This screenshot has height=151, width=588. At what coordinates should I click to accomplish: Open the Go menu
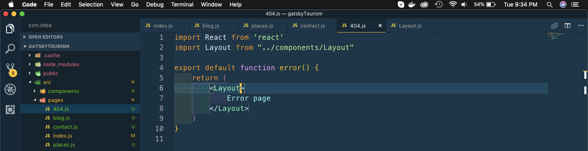[x=135, y=4]
